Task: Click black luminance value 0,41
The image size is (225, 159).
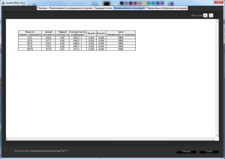Action: click(62, 49)
